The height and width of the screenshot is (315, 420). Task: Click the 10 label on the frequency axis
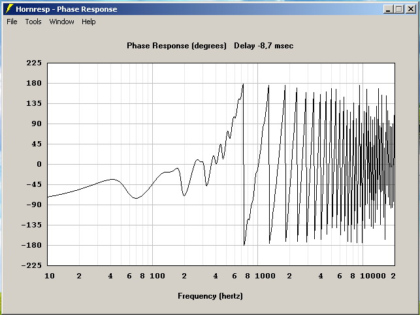[50, 276]
